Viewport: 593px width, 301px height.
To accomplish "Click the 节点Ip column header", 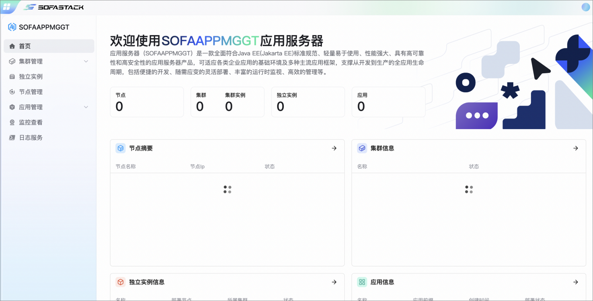I will click(x=197, y=166).
